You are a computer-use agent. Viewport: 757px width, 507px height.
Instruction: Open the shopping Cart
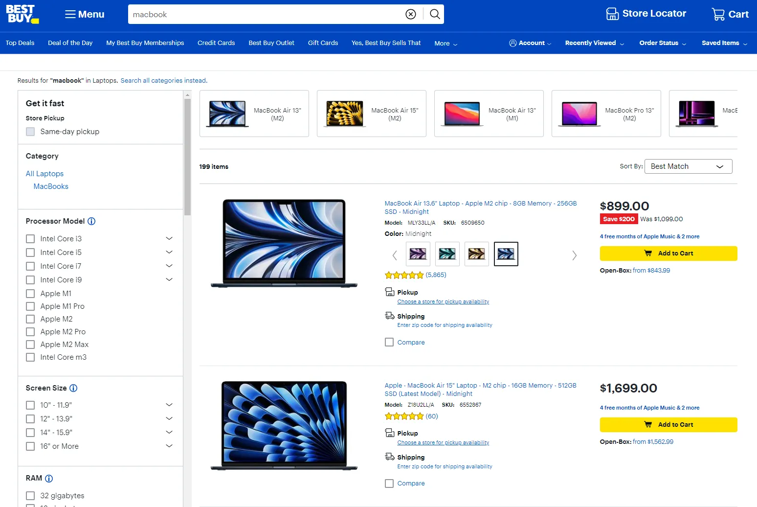[730, 14]
